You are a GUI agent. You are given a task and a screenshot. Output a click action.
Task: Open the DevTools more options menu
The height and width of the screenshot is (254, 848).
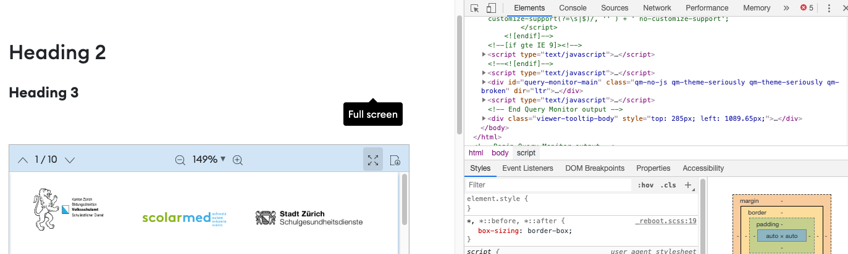pyautogui.click(x=828, y=8)
